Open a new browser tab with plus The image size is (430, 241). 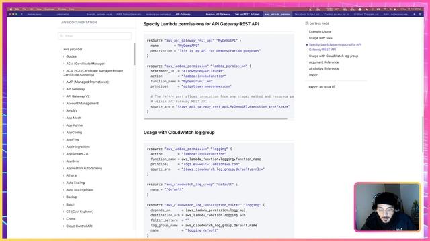point(414,14)
